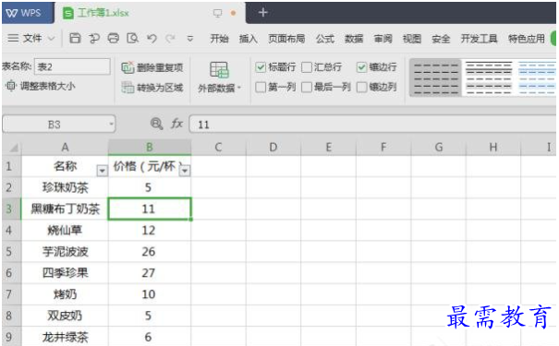559x346 pixels.
Task: Switch to the 页面布局 tab
Action: click(286, 39)
